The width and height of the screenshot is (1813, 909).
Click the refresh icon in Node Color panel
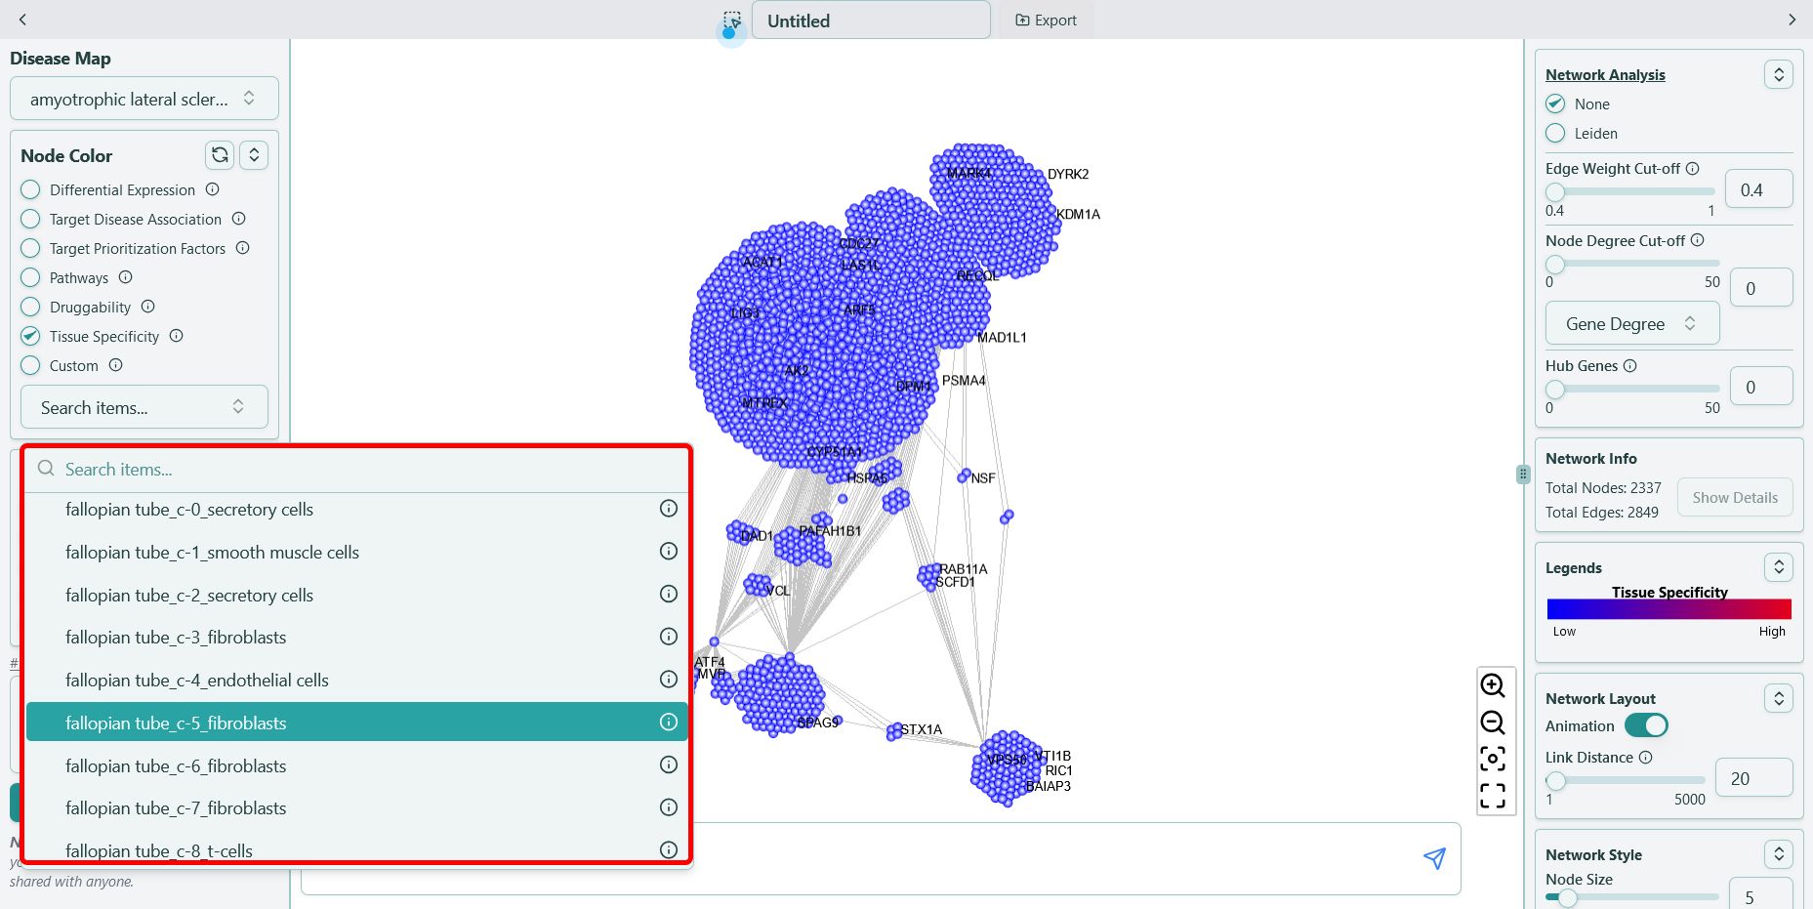click(219, 154)
